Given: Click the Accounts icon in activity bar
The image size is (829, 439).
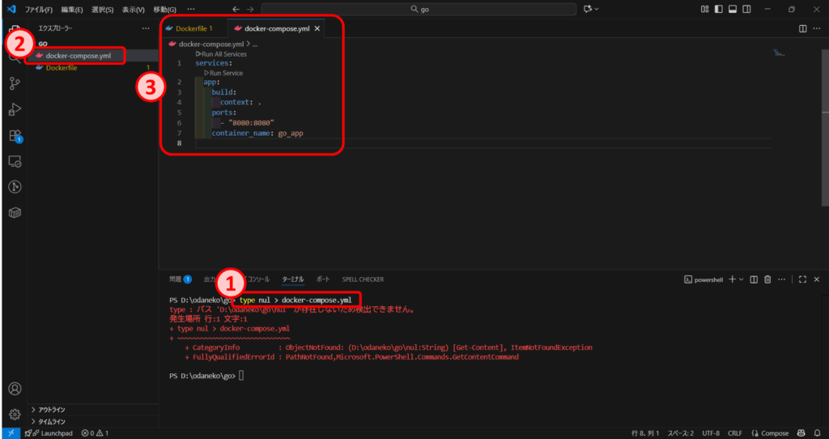Looking at the screenshot, I should 15,390.
